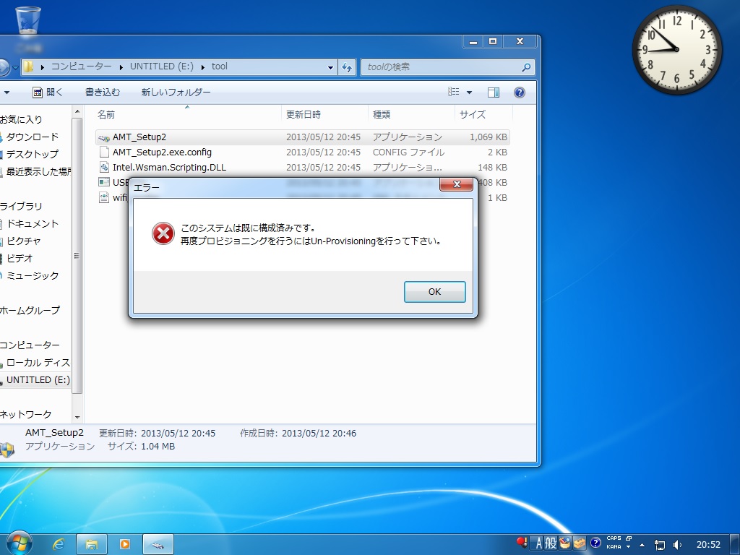Open Windows Explorer taskbar button
Screen dimensions: 740x555
point(92,544)
